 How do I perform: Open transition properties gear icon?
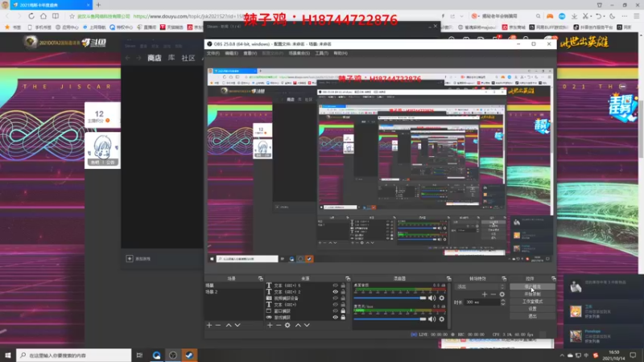click(502, 294)
